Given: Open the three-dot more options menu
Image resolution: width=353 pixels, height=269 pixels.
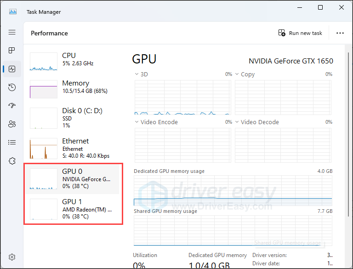Looking at the screenshot, I should pos(340,33).
